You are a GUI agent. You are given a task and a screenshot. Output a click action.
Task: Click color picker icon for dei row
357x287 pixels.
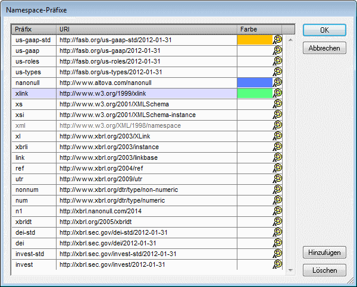point(277,243)
